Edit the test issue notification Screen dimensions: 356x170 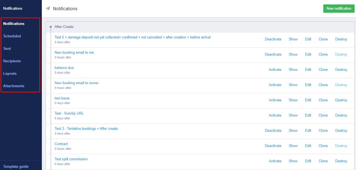pyautogui.click(x=308, y=100)
